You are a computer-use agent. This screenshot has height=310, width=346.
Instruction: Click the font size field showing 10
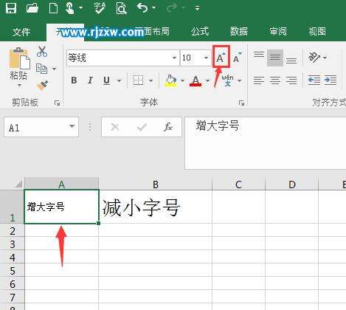coord(191,58)
